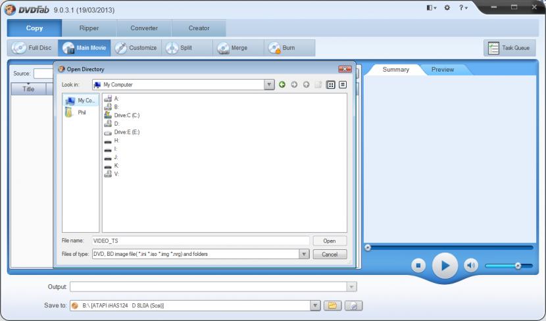This screenshot has width=546, height=321.
Task: Select drive I: in list
Action: (111, 149)
